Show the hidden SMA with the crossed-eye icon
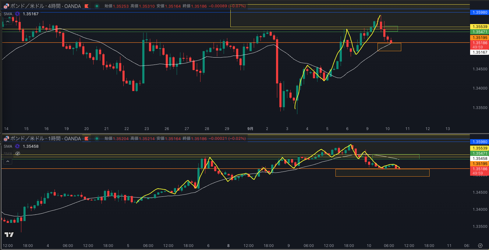 click(x=18, y=153)
